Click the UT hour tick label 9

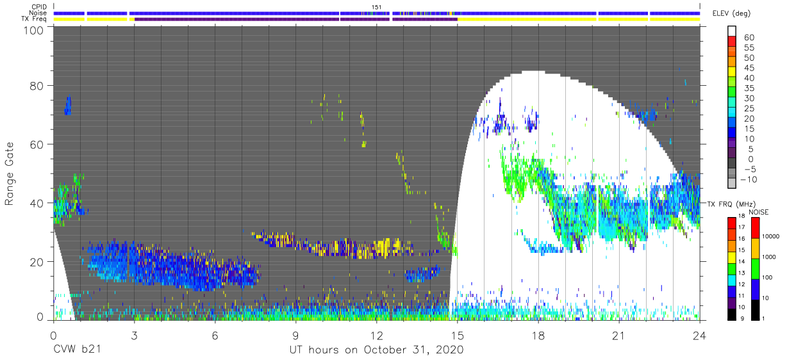click(x=295, y=335)
